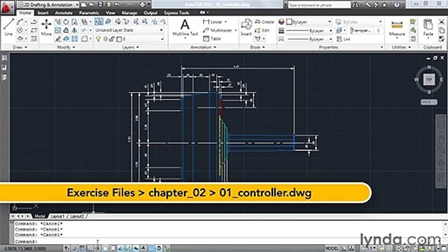
Task: Click the Paste button in Clipboard
Action: 428,28
